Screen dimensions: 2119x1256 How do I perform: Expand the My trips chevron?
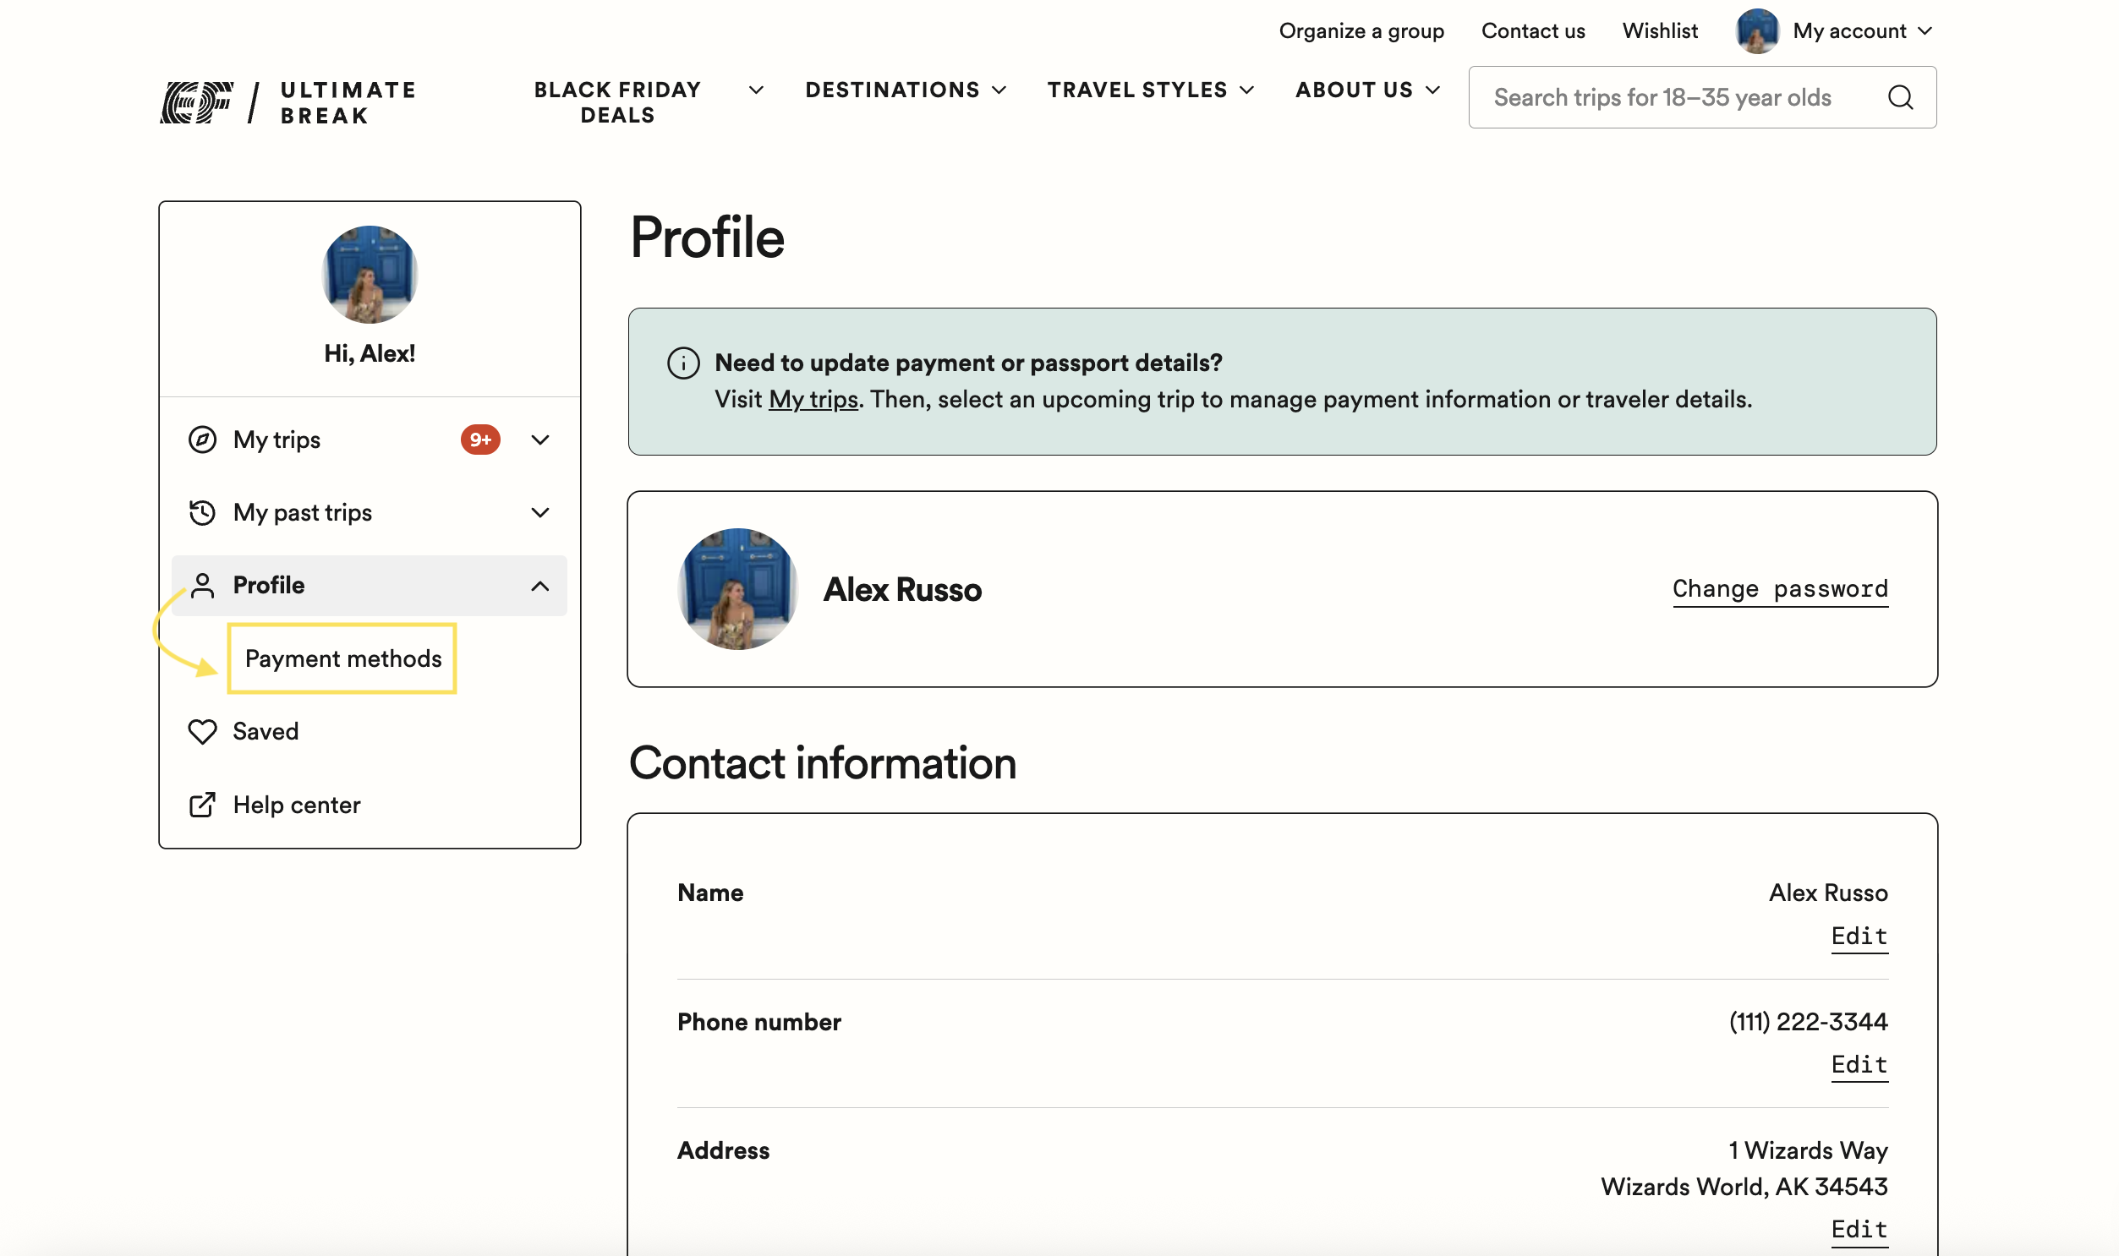[540, 440]
